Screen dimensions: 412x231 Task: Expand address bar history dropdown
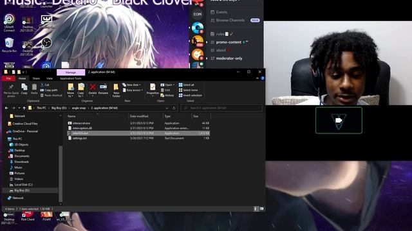pyautogui.click(x=167, y=108)
